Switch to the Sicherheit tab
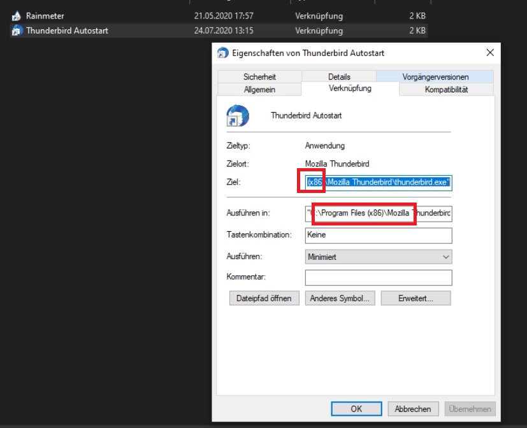Image resolution: width=527 pixels, height=428 pixels. point(259,76)
